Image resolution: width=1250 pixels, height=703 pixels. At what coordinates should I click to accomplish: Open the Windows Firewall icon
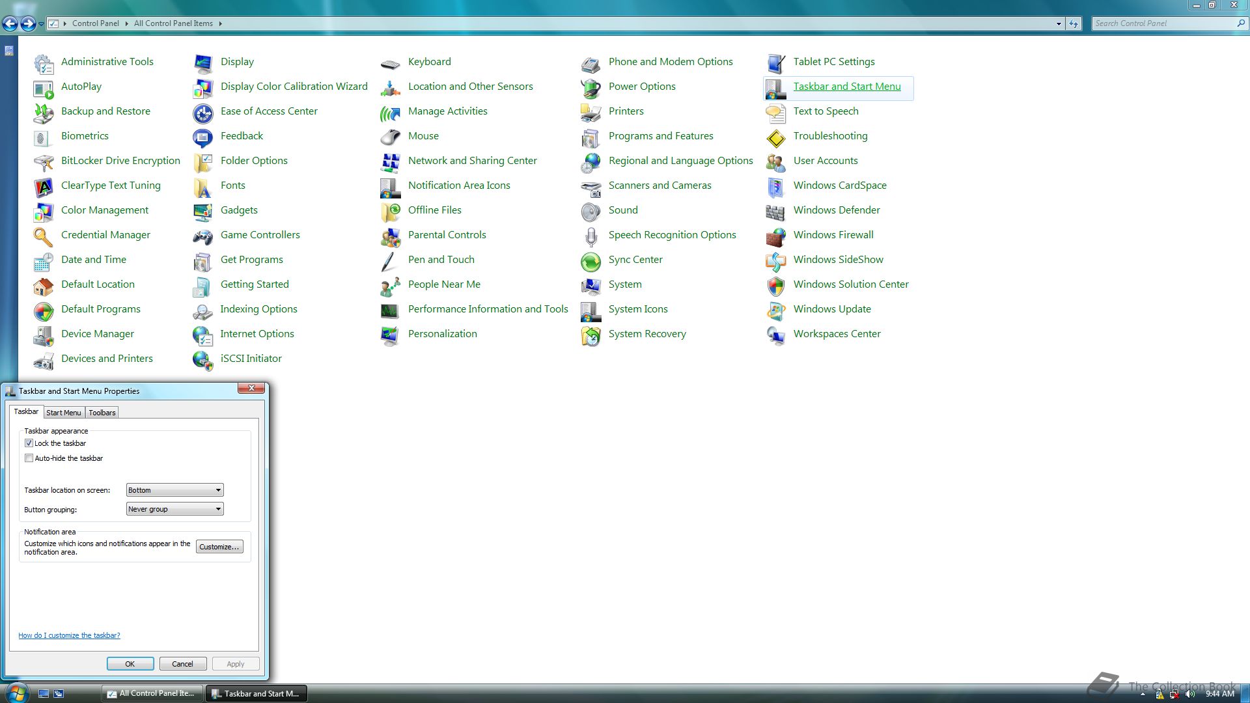[776, 236]
